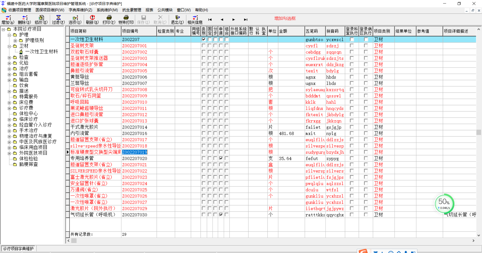This screenshot has height=253, width=482.
Task: Open 相关信息 (Related info) from toolbar
Action: point(195,20)
